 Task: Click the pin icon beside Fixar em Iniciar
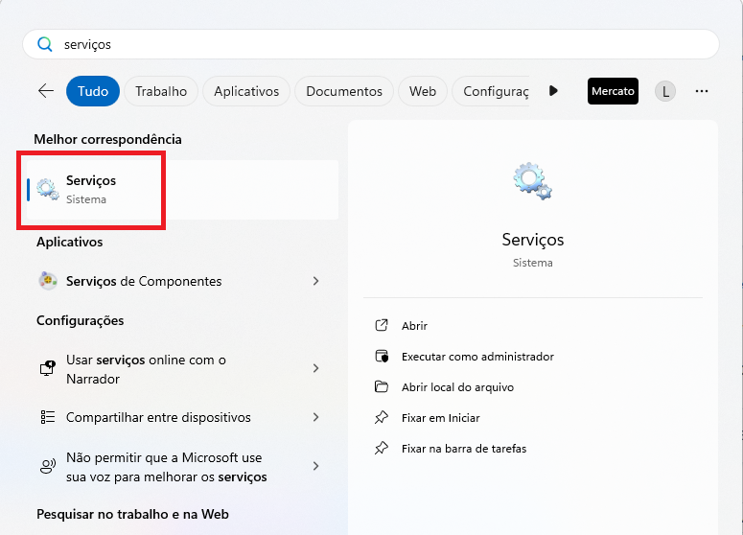pos(382,417)
